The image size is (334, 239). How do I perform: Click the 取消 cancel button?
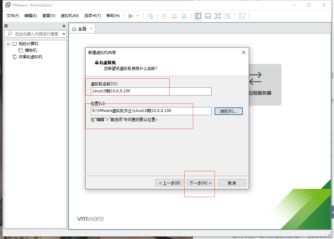pos(232,183)
